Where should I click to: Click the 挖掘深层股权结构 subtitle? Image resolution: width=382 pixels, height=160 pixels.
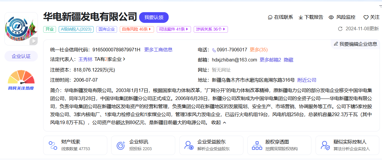tap(282, 149)
